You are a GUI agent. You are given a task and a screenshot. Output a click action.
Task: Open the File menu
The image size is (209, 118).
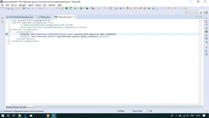(2, 5)
